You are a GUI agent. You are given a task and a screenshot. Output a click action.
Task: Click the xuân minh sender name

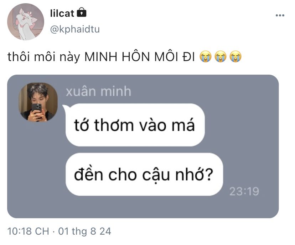(x=98, y=91)
